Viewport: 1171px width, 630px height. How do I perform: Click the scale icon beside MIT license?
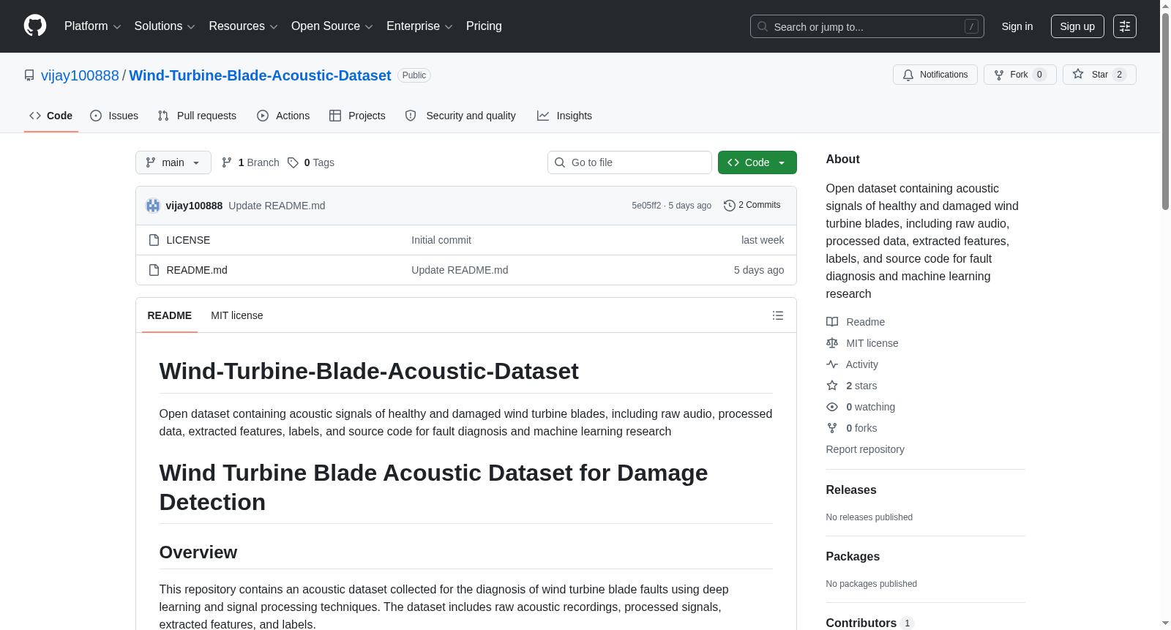pos(832,343)
